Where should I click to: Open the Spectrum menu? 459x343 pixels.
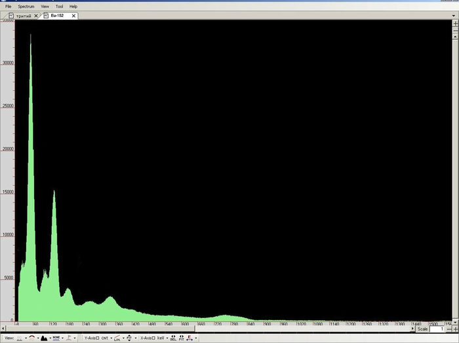26,6
